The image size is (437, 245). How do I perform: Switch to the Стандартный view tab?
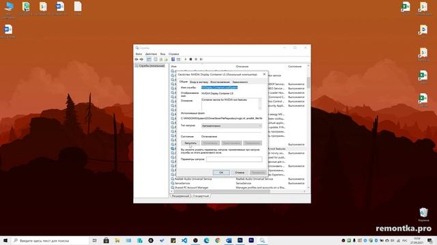pyautogui.click(x=201, y=196)
